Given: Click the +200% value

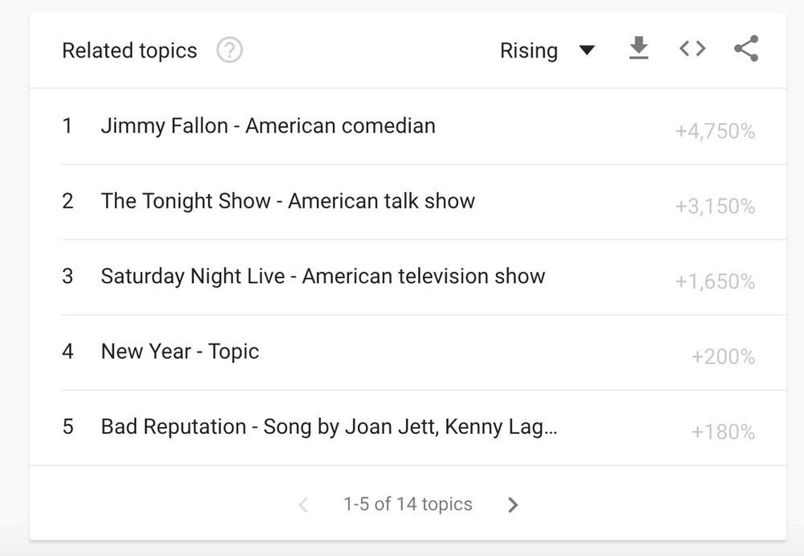Looking at the screenshot, I should [x=723, y=356].
